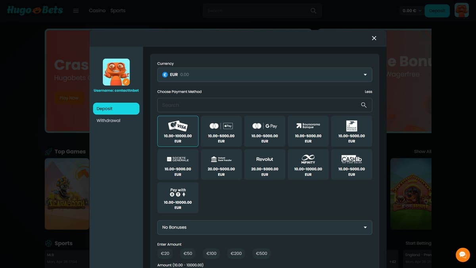Pick Societe Generale payment method
Image resolution: width=476 pixels, height=268 pixels.
[x=178, y=165]
